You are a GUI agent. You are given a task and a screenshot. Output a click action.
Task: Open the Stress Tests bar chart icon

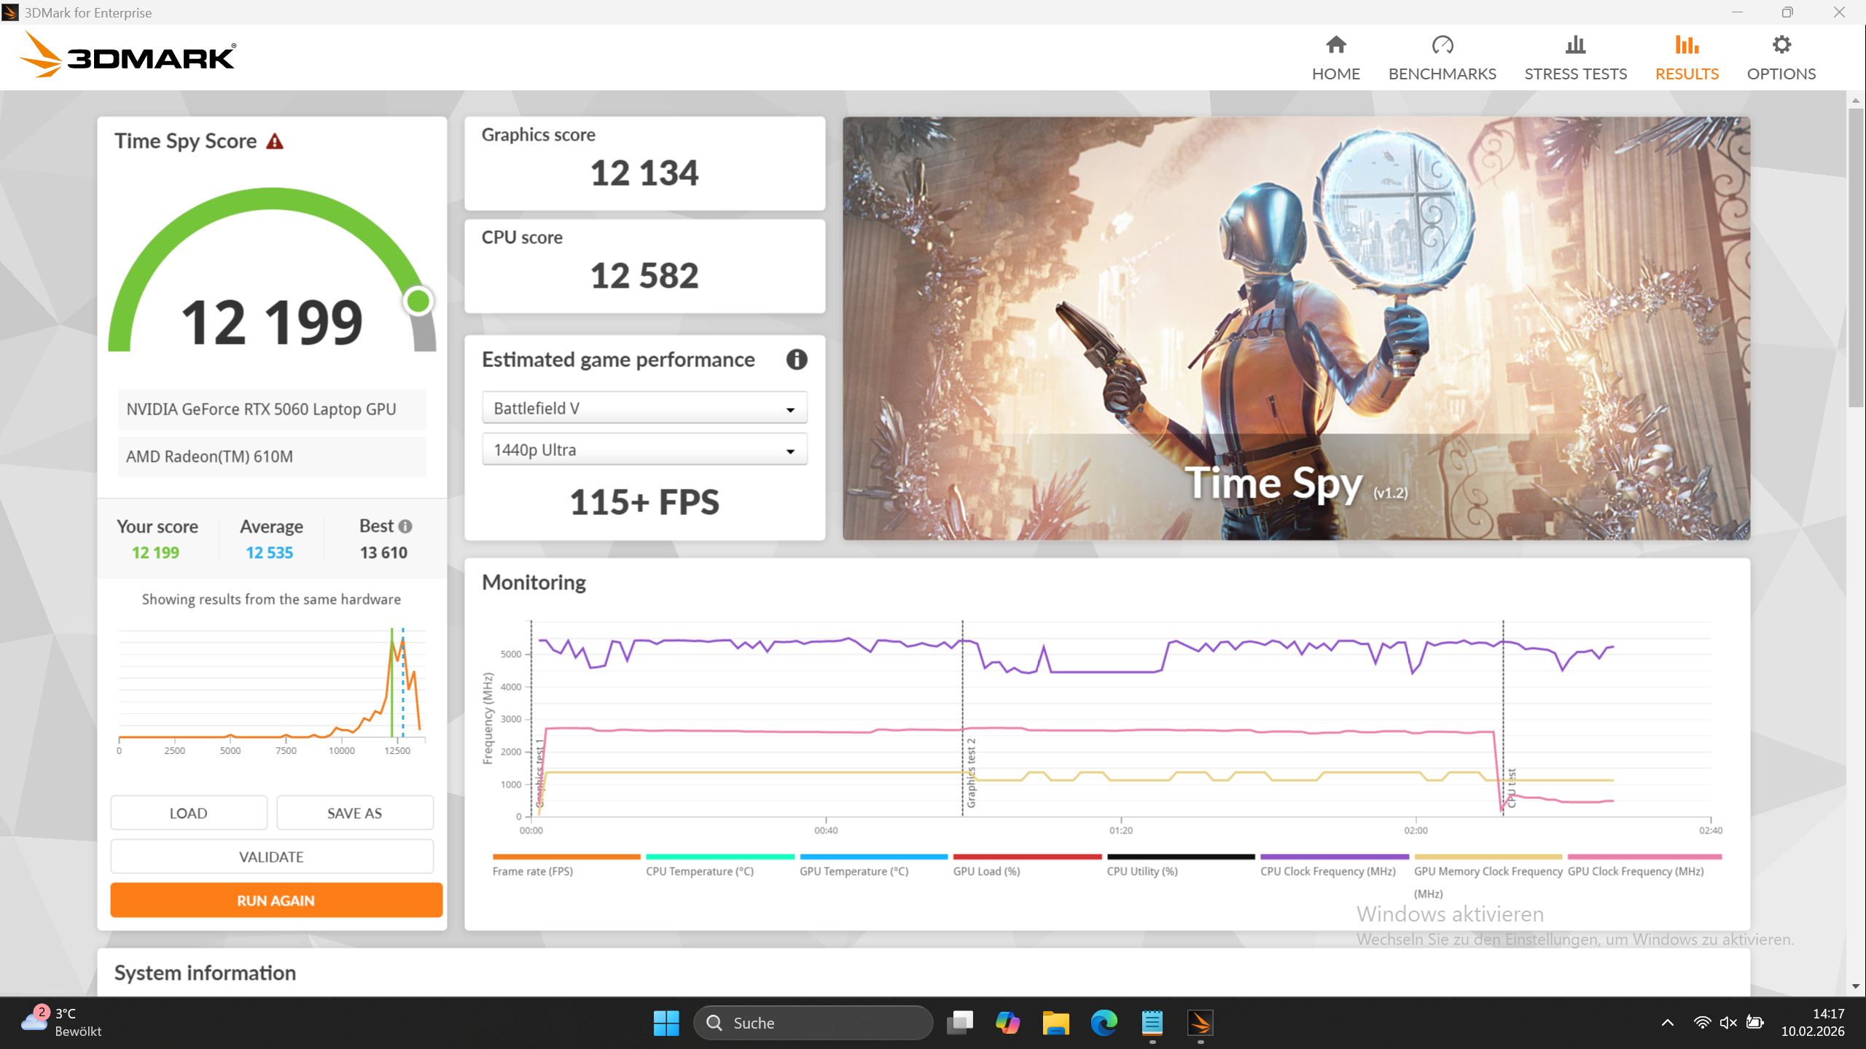click(1575, 45)
